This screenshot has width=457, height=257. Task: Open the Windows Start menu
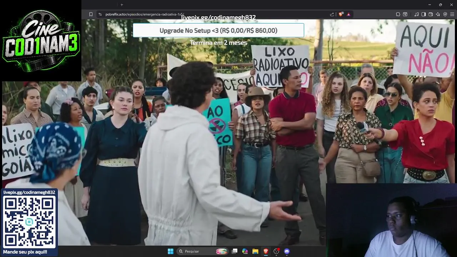point(171,251)
